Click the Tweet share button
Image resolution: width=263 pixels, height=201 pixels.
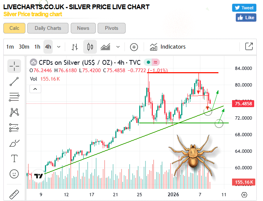pyautogui.click(x=244, y=8)
